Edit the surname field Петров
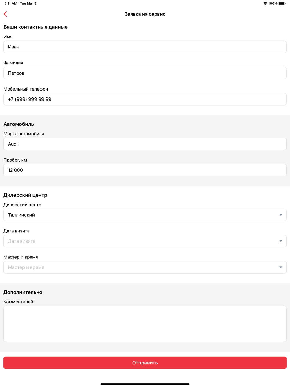The width and height of the screenshot is (290, 387). pyautogui.click(x=145, y=73)
